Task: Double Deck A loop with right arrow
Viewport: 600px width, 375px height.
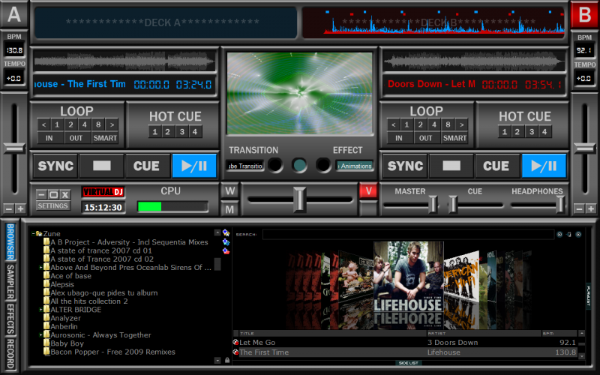Action: tap(112, 124)
